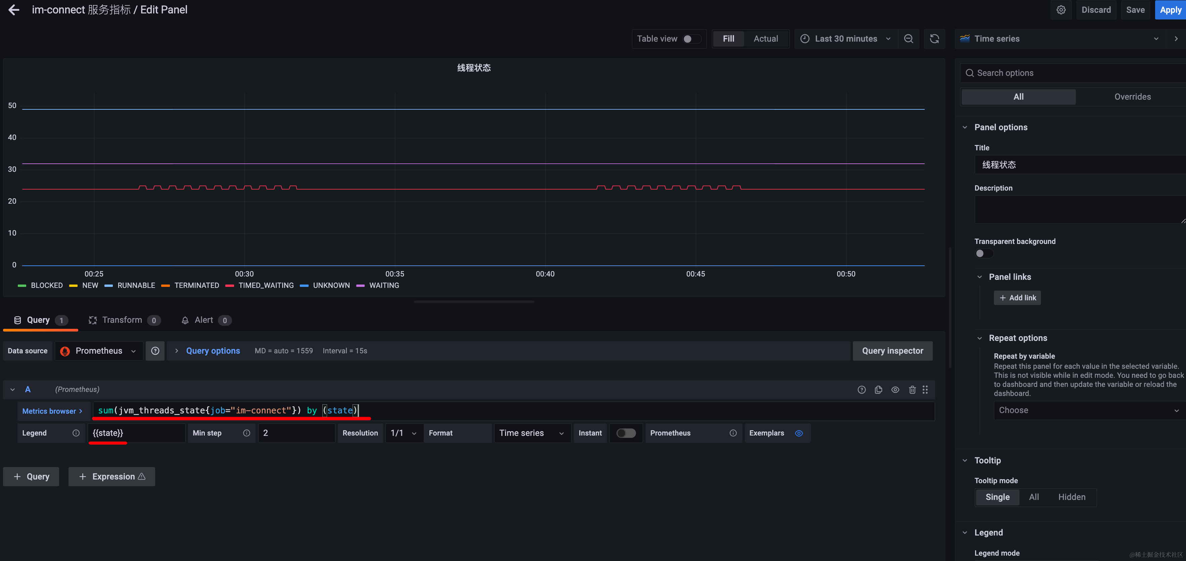
Task: Show query A help icon
Action: coord(861,390)
